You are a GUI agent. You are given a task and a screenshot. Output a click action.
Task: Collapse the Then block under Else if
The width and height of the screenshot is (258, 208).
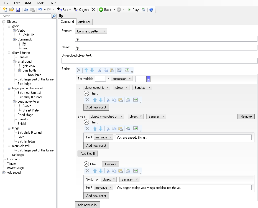click(86, 122)
